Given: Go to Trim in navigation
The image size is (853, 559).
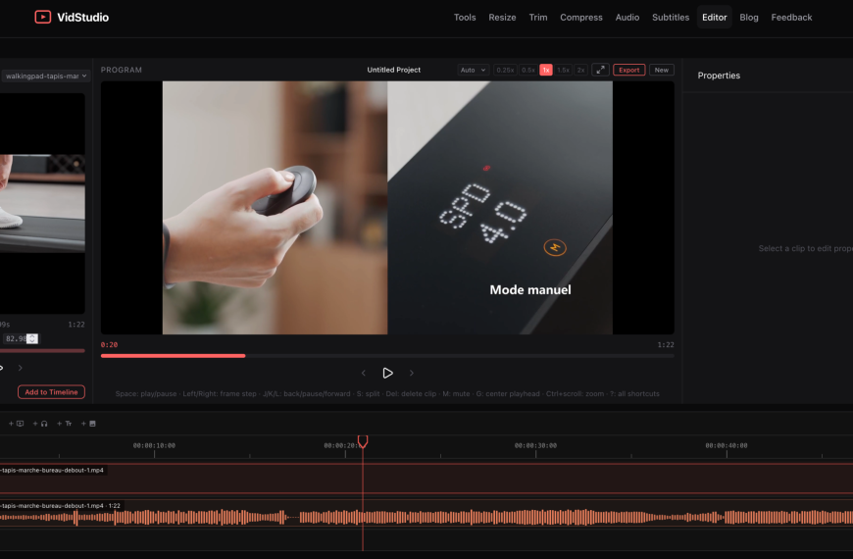Looking at the screenshot, I should pos(538,18).
